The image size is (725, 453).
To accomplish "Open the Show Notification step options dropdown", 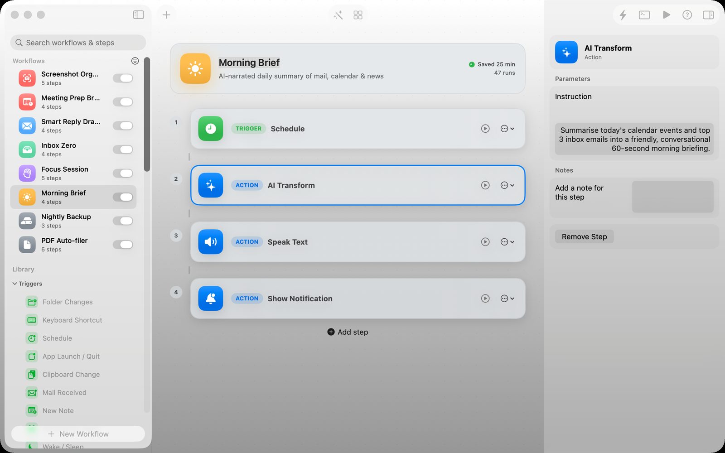I will (507, 299).
